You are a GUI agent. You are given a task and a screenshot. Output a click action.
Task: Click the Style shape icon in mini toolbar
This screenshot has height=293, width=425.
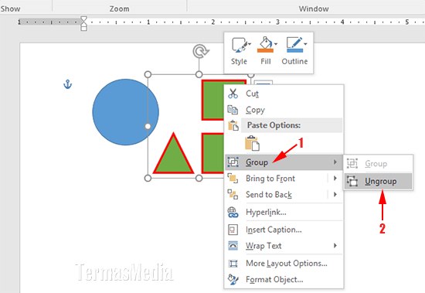click(x=240, y=45)
